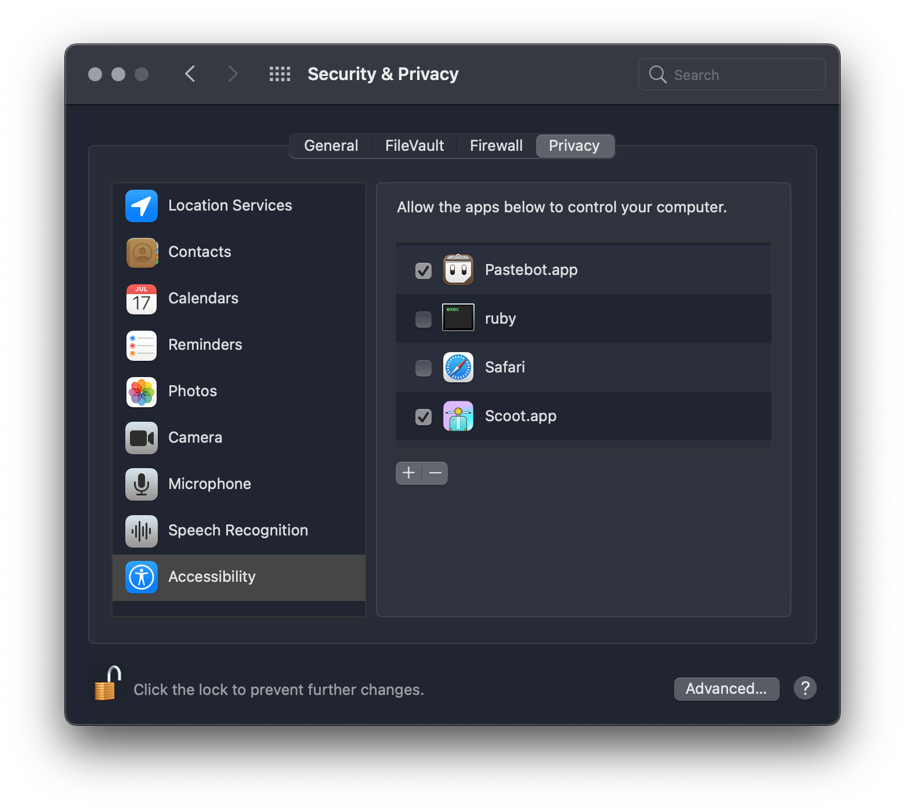Click into the Search field
Screen dimensions: 905x811
(x=732, y=74)
